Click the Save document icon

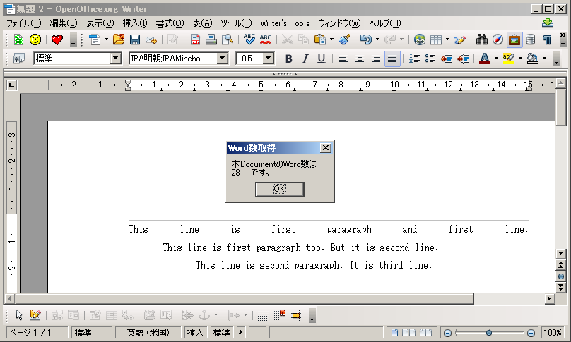click(x=135, y=39)
